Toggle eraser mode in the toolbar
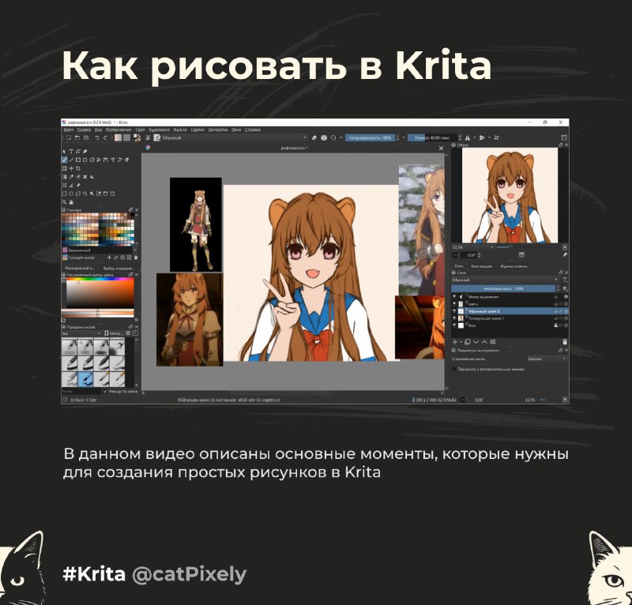The width and height of the screenshot is (632, 605). pos(314,138)
